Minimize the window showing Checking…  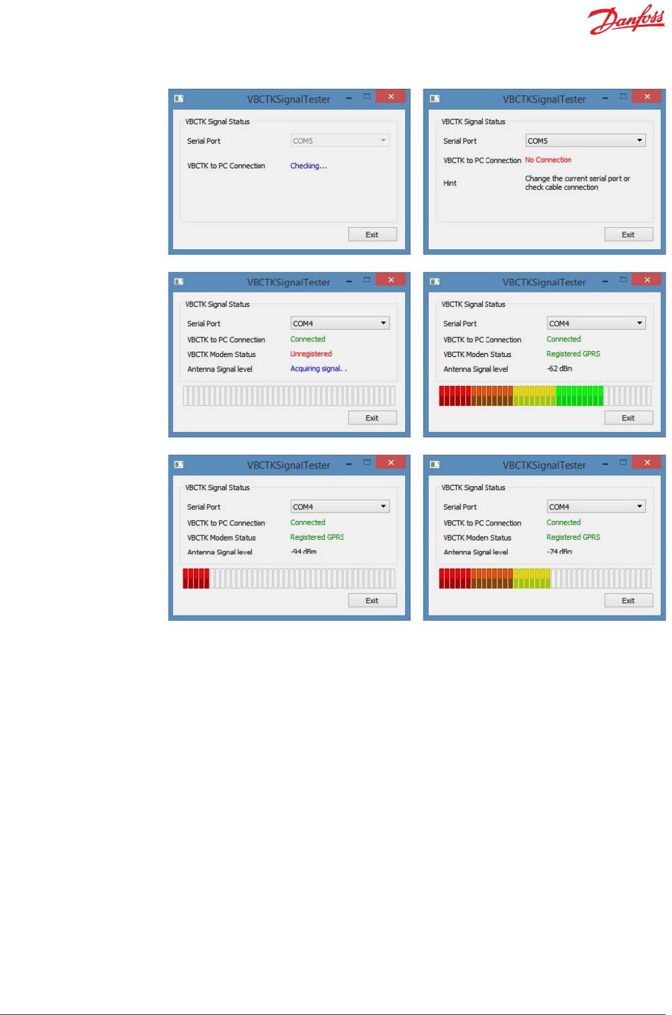tap(349, 99)
